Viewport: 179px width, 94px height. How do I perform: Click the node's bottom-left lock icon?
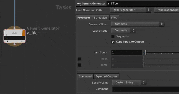coord(7,41)
